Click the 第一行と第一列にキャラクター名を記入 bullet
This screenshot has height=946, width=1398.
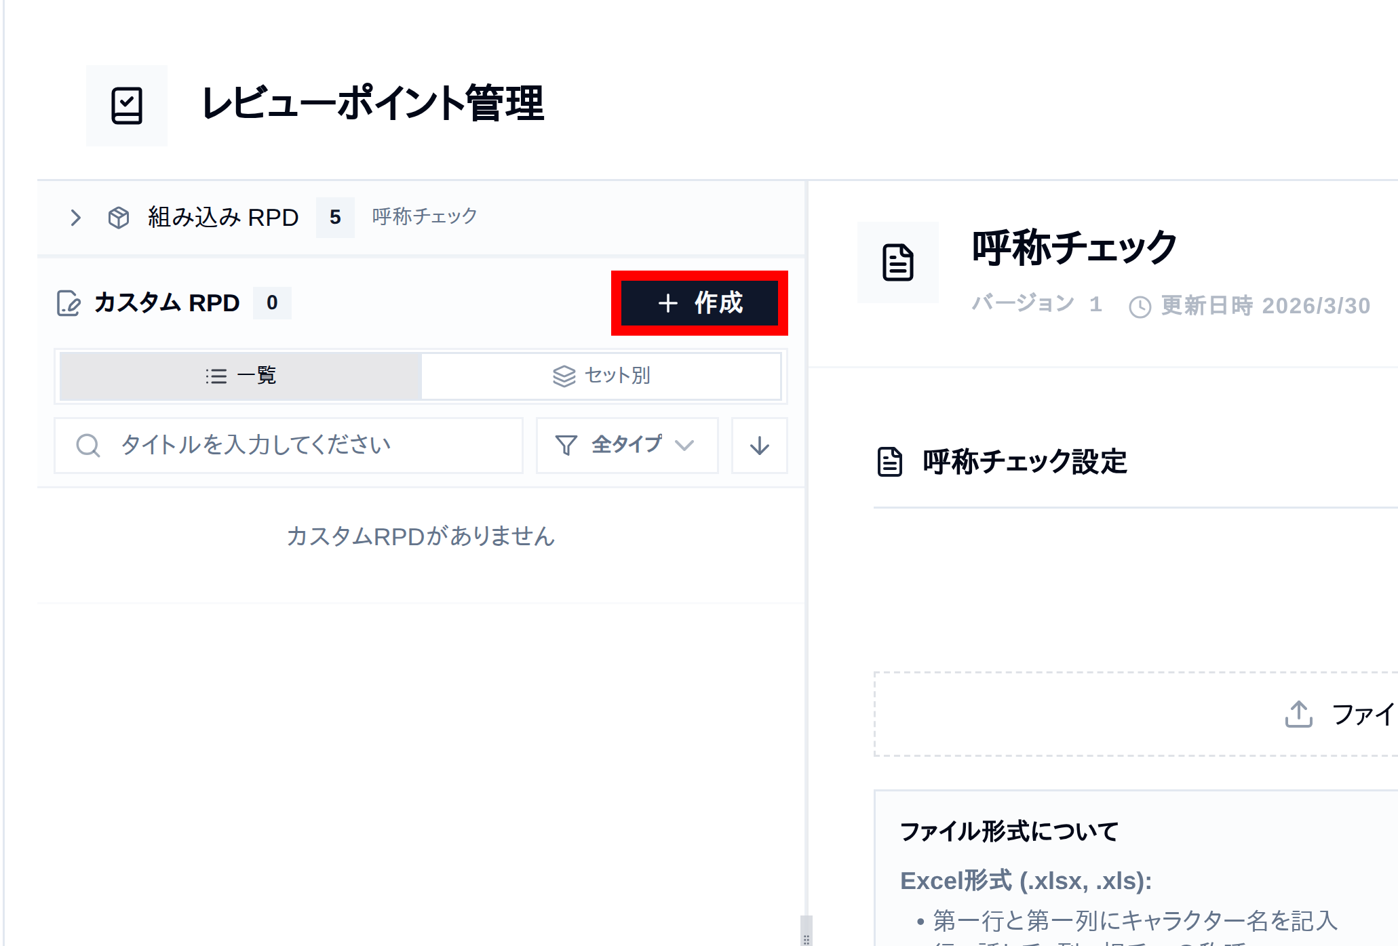[1135, 921]
